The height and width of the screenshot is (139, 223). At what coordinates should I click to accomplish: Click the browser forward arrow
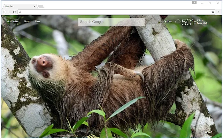[9, 12]
